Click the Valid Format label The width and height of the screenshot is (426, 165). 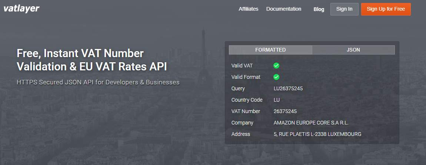click(x=246, y=77)
